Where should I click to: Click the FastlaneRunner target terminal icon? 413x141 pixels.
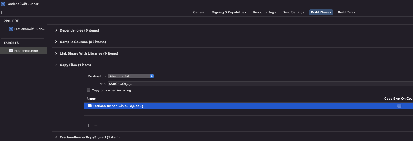pyautogui.click(x=11, y=51)
